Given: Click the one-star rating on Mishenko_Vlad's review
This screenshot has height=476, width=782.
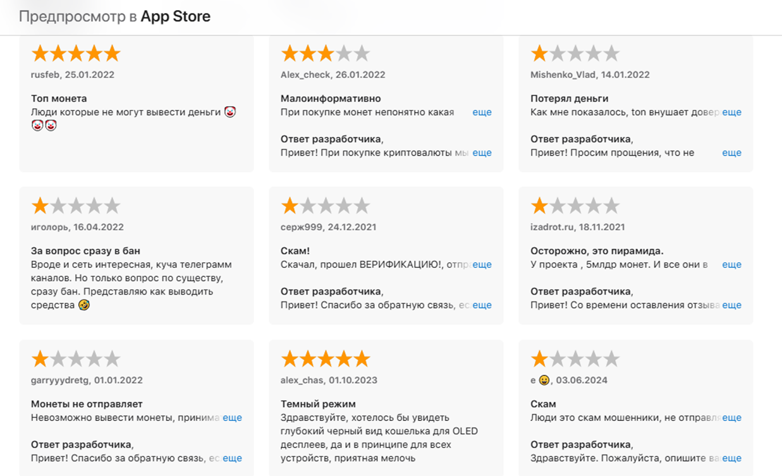Looking at the screenshot, I should [575, 54].
